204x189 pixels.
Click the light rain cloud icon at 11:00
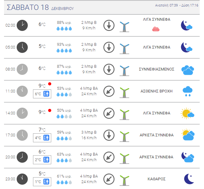click(187, 91)
